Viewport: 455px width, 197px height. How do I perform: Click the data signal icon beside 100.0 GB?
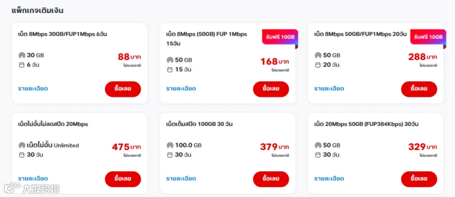point(170,145)
